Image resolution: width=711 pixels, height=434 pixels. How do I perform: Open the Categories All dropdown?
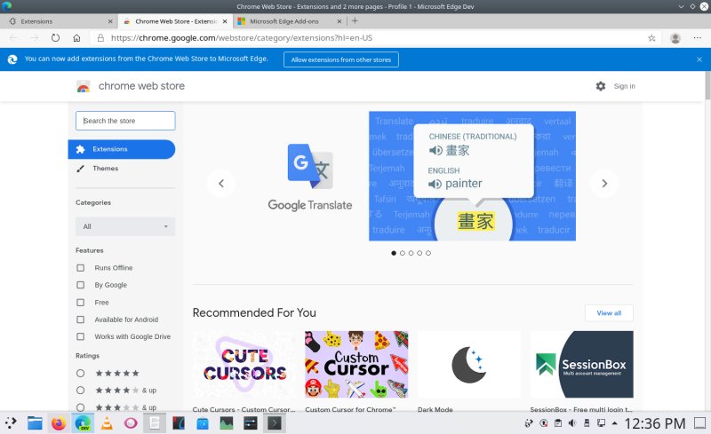coord(125,226)
